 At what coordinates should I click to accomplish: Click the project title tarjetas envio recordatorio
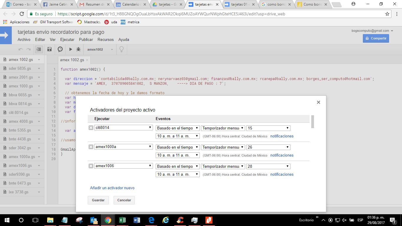(x=61, y=32)
